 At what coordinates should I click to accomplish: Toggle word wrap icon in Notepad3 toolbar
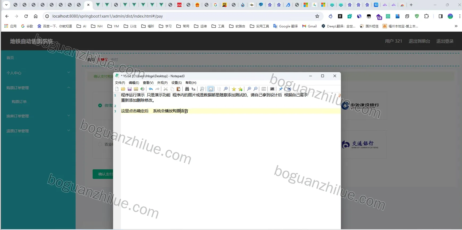(x=211, y=89)
